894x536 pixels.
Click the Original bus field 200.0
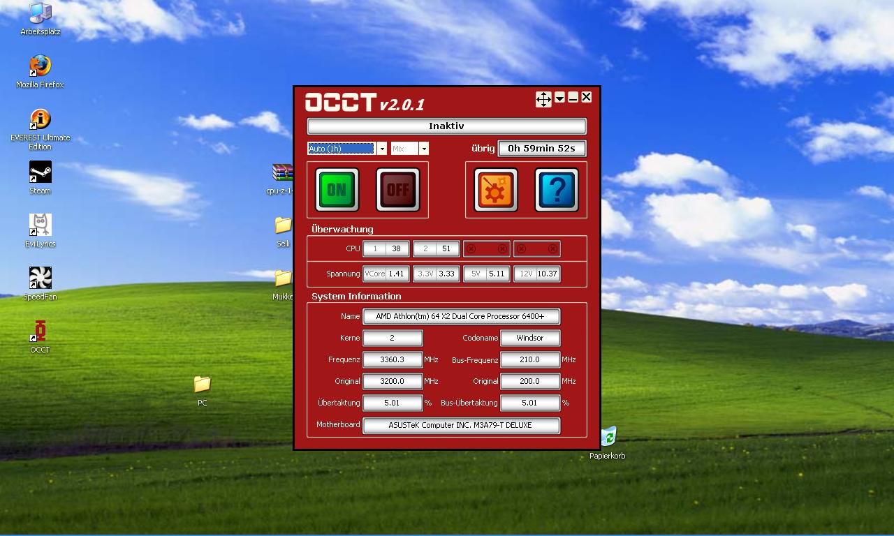tap(530, 381)
